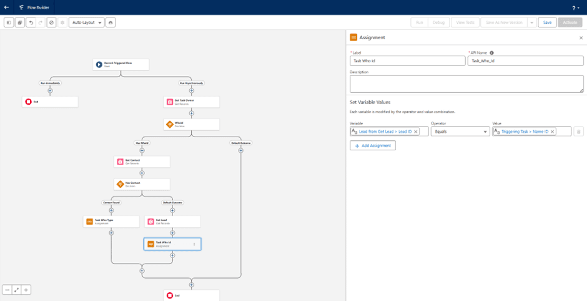This screenshot has height=301, width=587.
Task: Select the Task Who Id assignment node
Action: 172,244
